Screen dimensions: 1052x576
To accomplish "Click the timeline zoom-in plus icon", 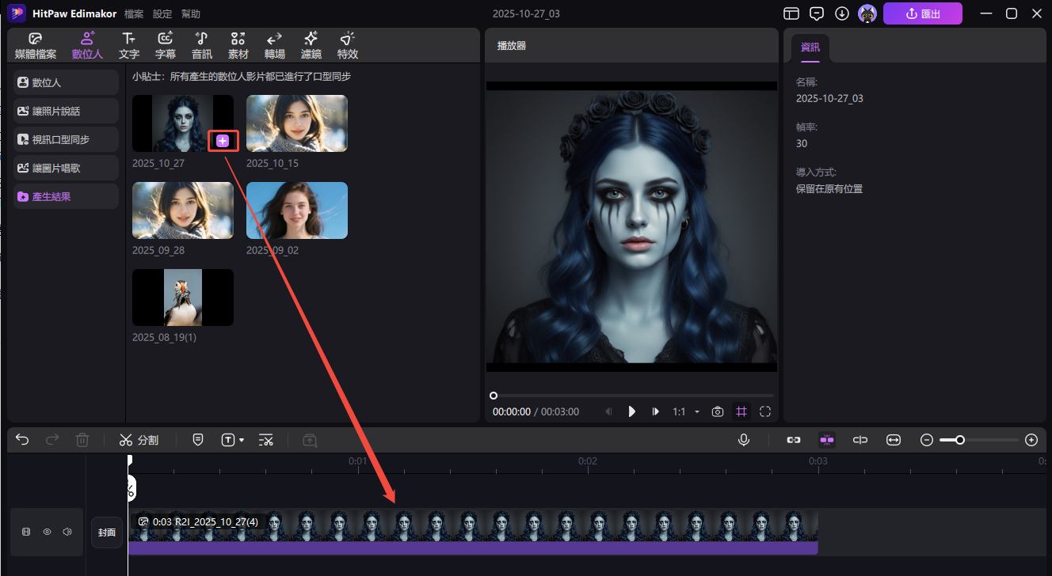I will tap(1031, 440).
